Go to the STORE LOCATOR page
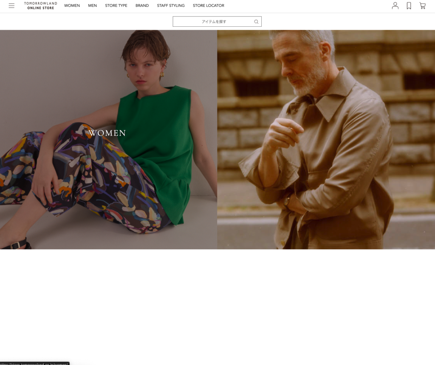435x365 pixels. [208, 6]
